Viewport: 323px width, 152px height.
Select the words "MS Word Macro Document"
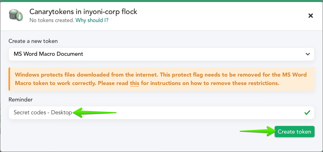(48, 54)
